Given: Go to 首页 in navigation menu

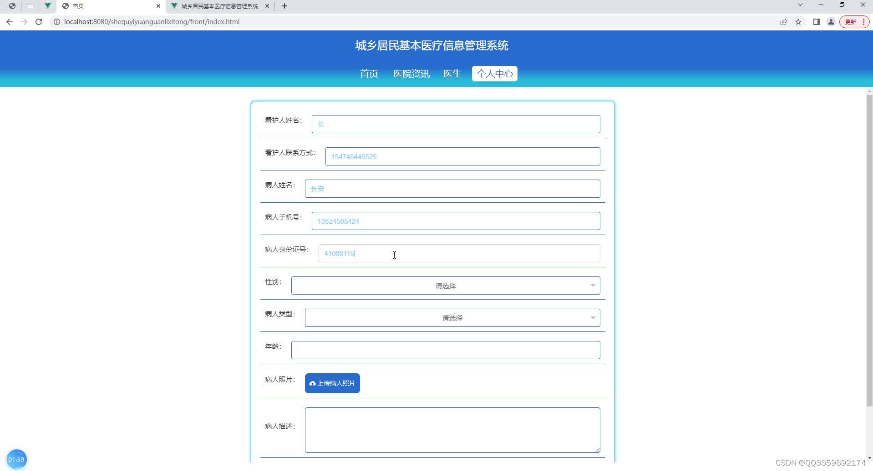Looking at the screenshot, I should coord(369,74).
